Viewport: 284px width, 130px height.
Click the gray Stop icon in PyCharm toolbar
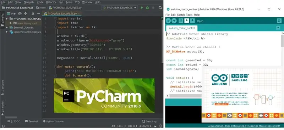coord(153,8)
